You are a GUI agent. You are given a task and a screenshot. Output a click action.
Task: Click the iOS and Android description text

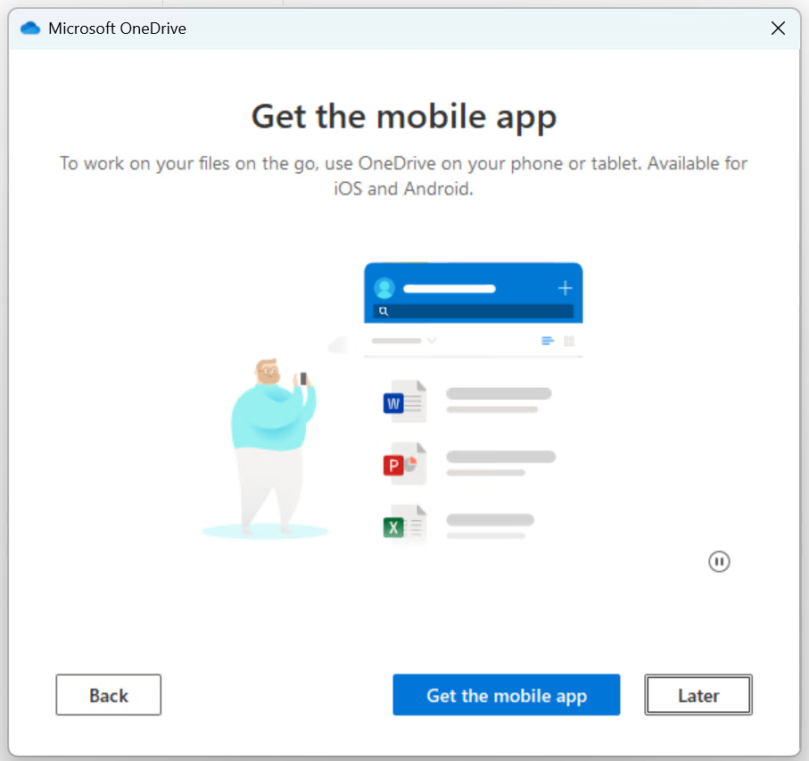pyautogui.click(x=404, y=176)
